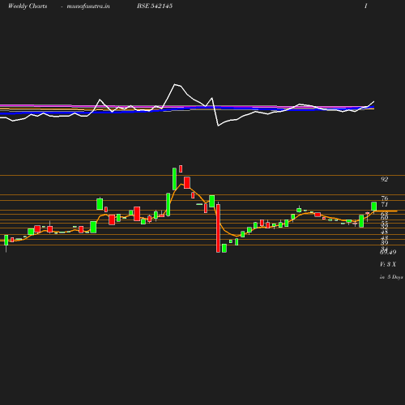
Task: Click the 69.49 last price value
Action: coord(388,252)
